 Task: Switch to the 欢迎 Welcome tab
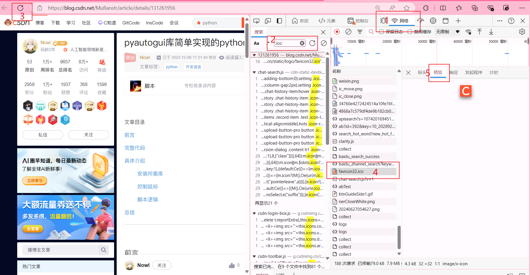300,21
